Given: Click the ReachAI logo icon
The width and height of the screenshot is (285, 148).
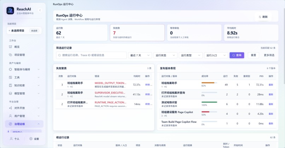Looking at the screenshot, I should tap(10, 11).
